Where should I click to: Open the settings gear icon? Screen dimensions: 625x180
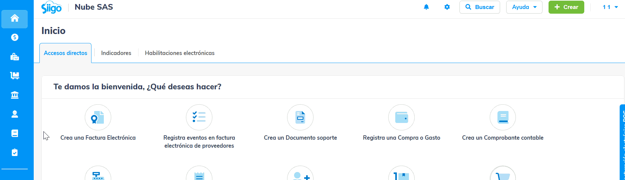click(447, 7)
